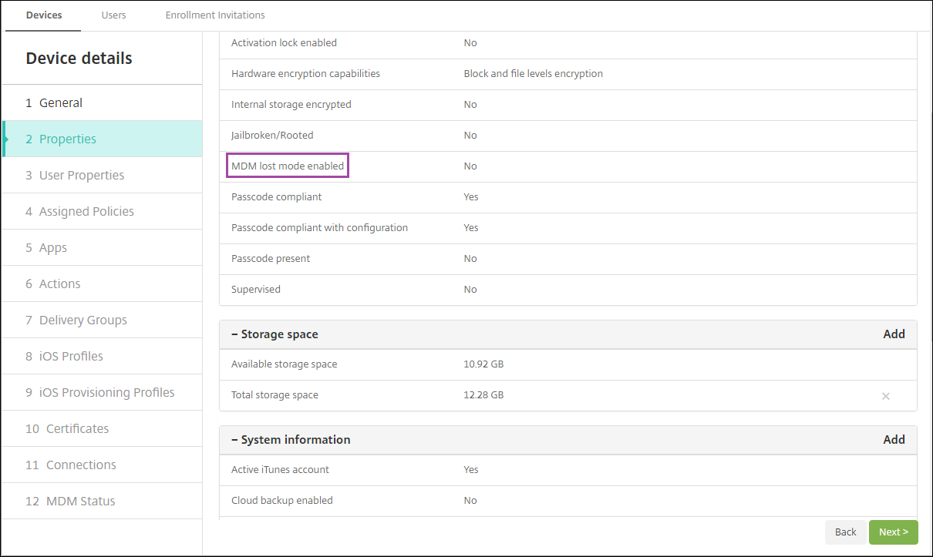Open the General step
Screen dimensions: 933x557
coord(61,103)
